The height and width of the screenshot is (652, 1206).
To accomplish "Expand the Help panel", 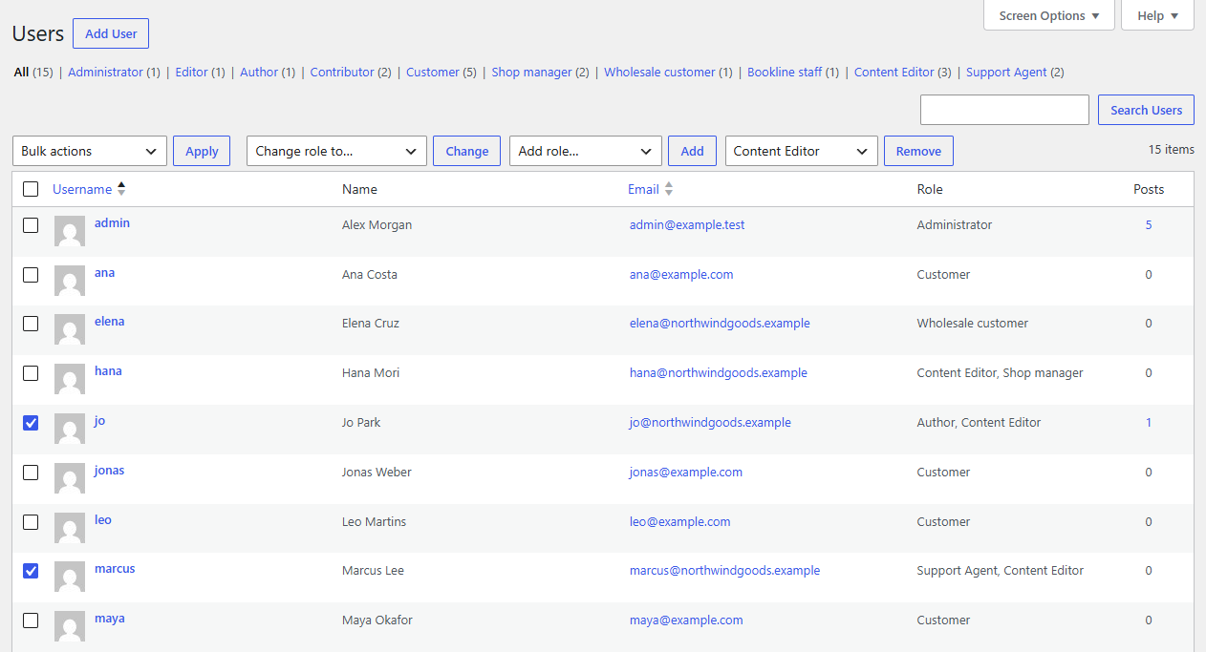I will 1157,15.
